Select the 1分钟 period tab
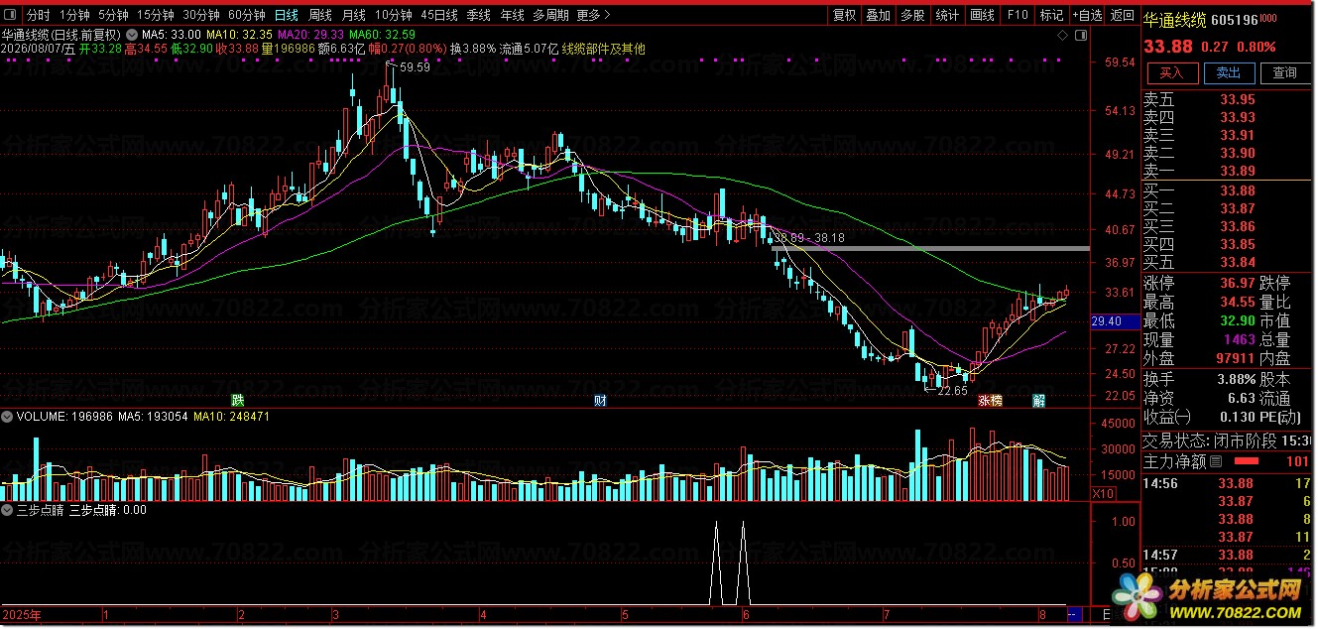The image size is (1318, 629). 74,15
